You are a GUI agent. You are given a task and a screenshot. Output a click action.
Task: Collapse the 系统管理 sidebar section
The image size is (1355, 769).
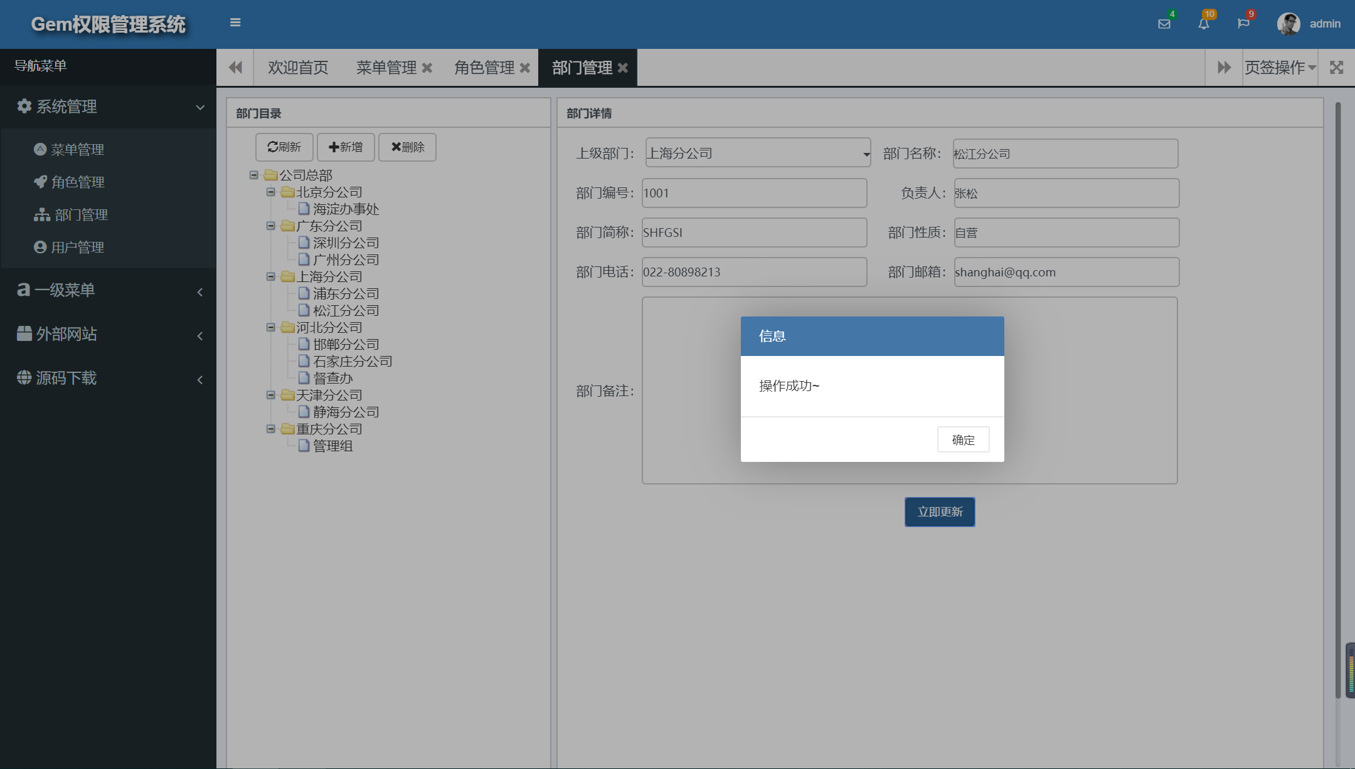click(200, 107)
